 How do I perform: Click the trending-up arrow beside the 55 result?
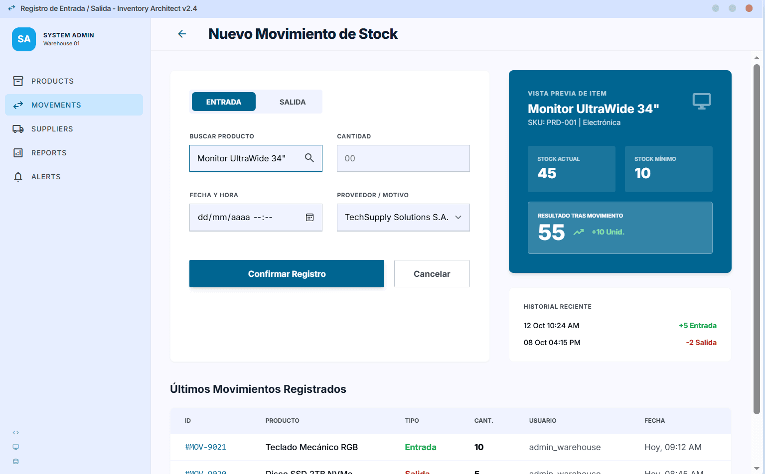point(578,232)
